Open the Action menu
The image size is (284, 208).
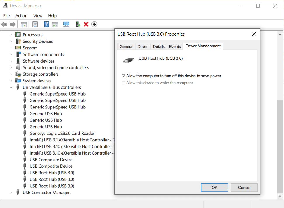coord(21,15)
